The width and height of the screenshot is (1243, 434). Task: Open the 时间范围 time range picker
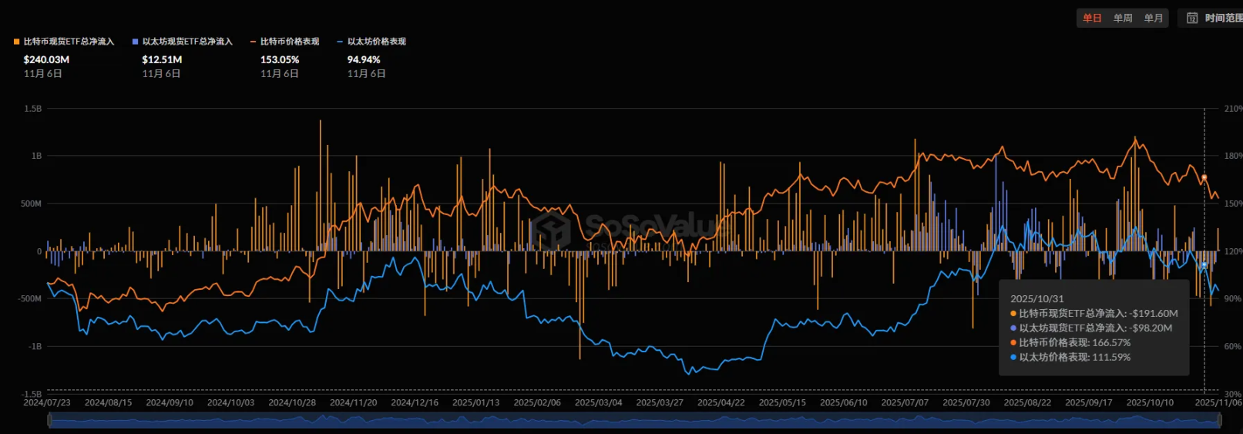point(1223,18)
